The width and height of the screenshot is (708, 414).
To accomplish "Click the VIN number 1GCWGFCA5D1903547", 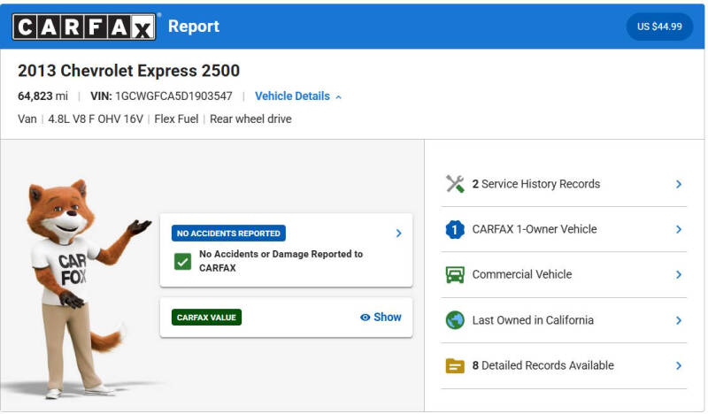I will click(173, 96).
